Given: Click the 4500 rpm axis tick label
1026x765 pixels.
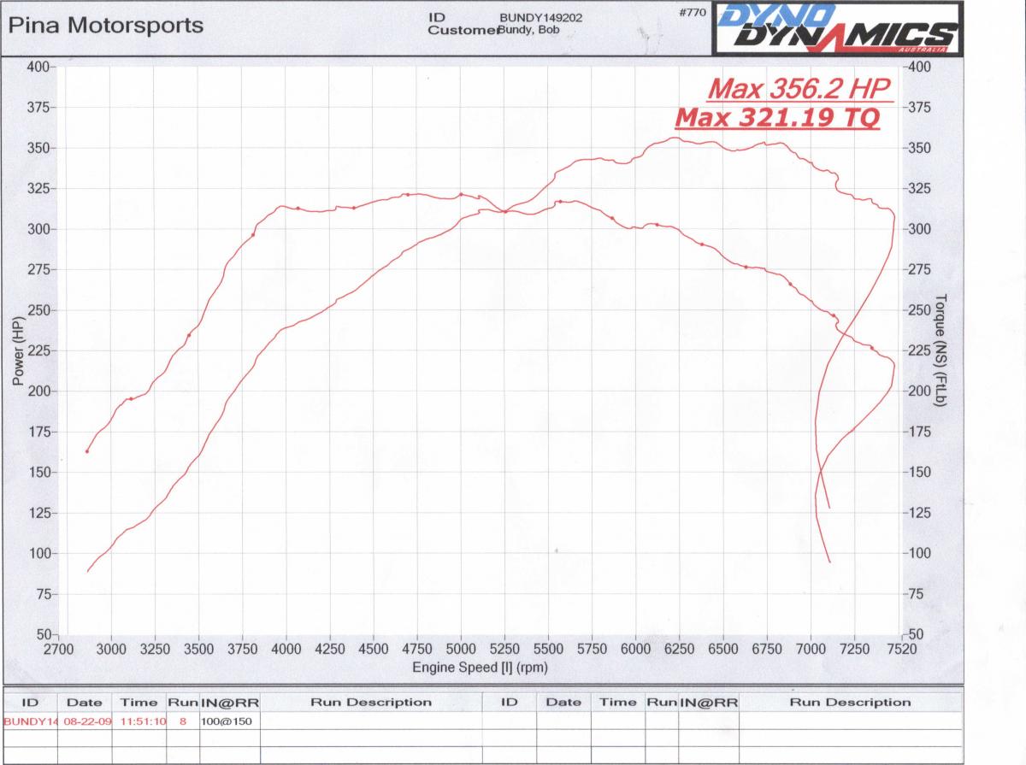Looking at the screenshot, I should click(373, 650).
